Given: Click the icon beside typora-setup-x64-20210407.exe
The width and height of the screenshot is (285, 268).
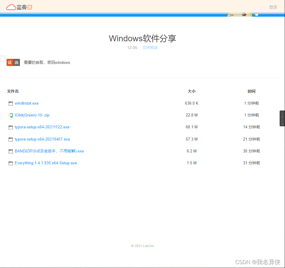Looking at the screenshot, I should pos(11,139).
